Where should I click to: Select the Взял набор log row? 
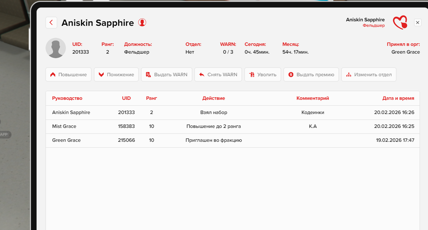tap(214, 112)
